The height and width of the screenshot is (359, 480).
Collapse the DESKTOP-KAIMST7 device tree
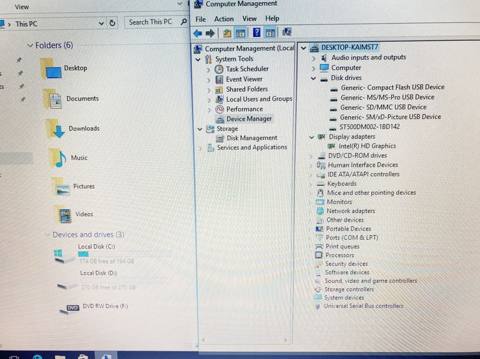pyautogui.click(x=303, y=48)
